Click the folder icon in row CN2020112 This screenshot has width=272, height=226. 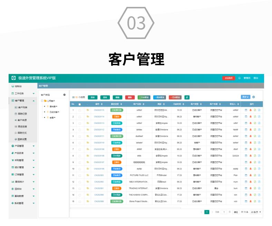point(88,130)
